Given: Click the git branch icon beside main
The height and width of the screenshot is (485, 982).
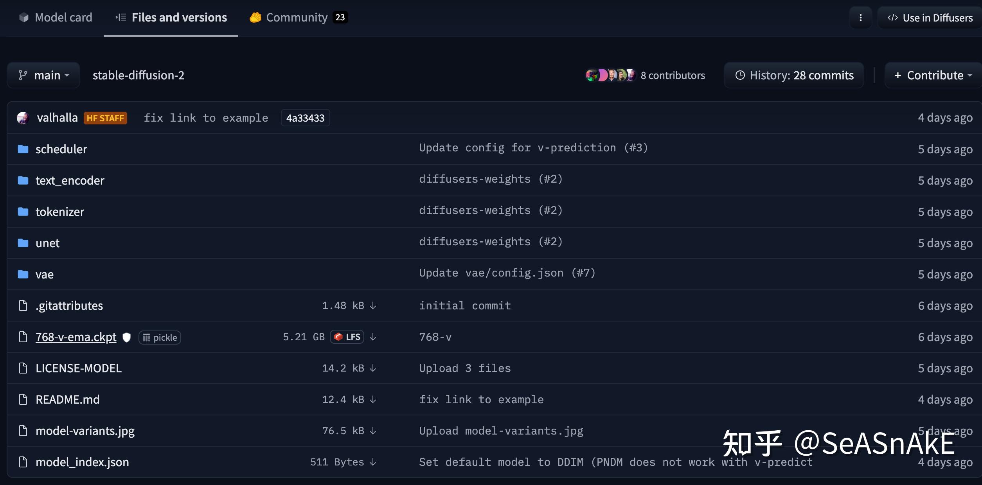Looking at the screenshot, I should click(x=23, y=75).
